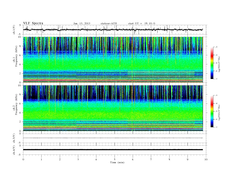Click the ch.1 colorbar "log(PSD)(V²/Hz)" label
Screen dimensions: 232x179
pos(219,64)
